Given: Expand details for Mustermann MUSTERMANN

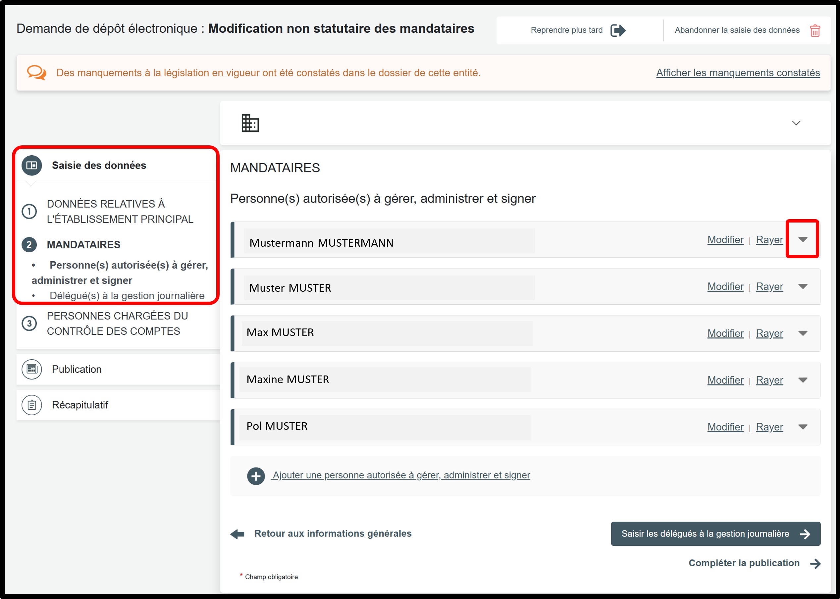Looking at the screenshot, I should 802,240.
